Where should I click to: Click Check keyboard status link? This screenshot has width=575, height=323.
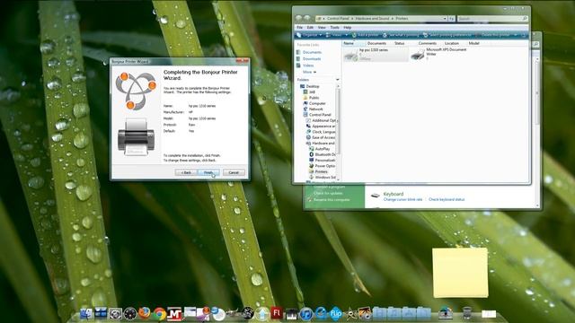click(447, 199)
